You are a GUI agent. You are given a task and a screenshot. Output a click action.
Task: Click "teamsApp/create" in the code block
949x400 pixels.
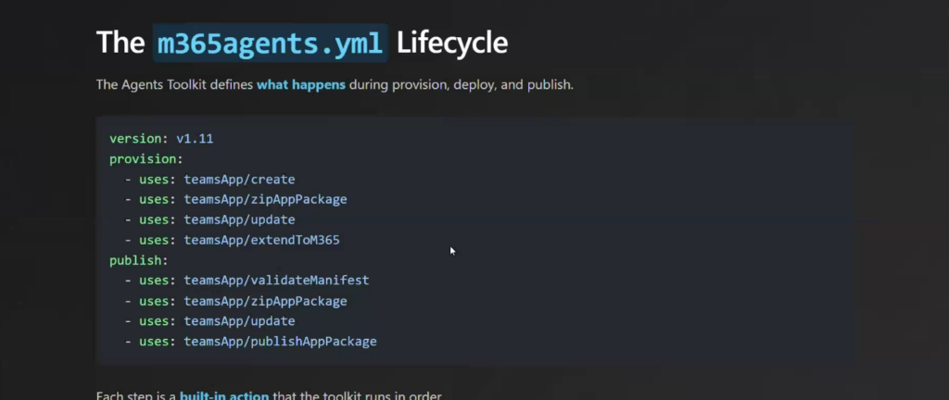pyautogui.click(x=240, y=180)
